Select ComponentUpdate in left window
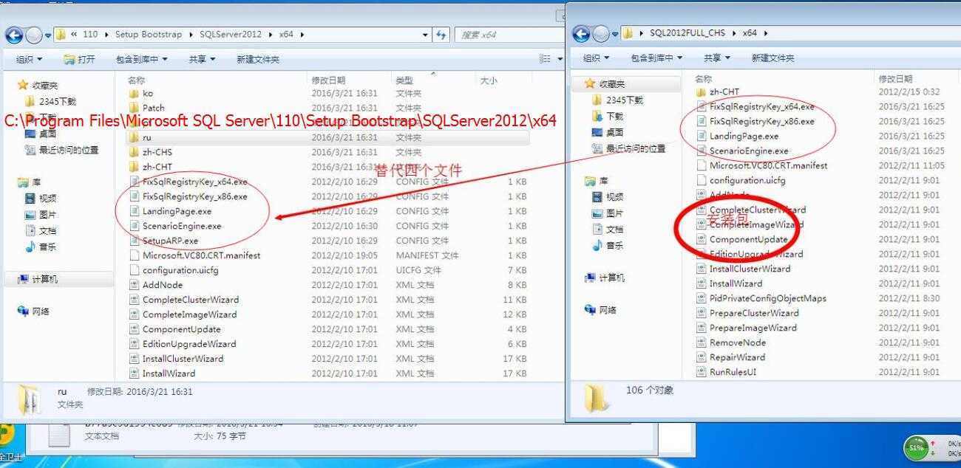 (181, 329)
